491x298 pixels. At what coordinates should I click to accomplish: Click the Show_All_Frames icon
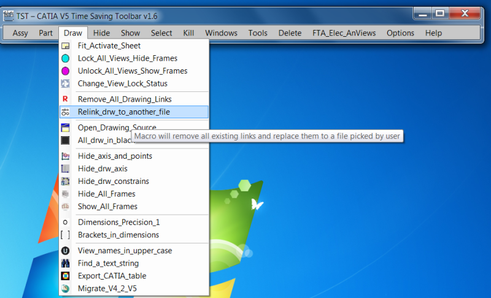(66, 207)
